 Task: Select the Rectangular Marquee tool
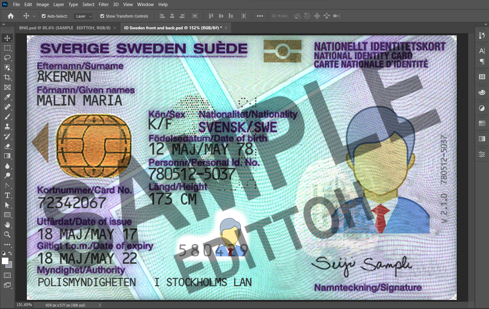click(x=7, y=48)
